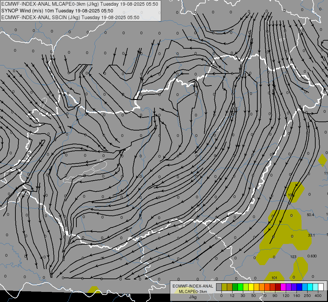This screenshot has width=328, height=302.
Task: Pick the dark green legend swatch
Action: (235, 287)
